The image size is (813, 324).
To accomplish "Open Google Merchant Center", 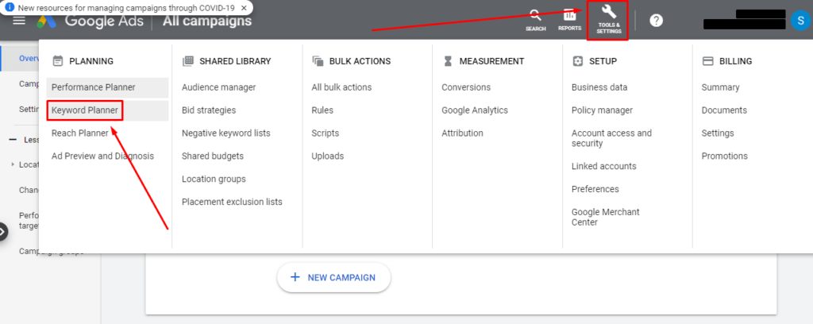I will pyautogui.click(x=606, y=218).
